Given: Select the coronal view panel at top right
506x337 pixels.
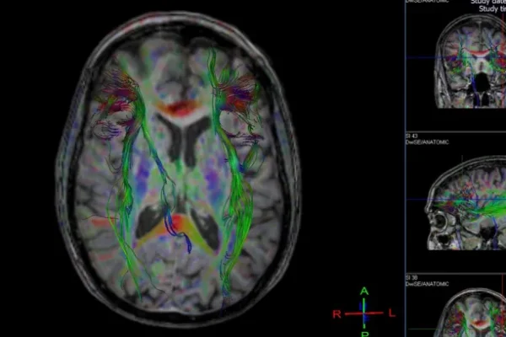Looking at the screenshot, I should tap(468, 63).
